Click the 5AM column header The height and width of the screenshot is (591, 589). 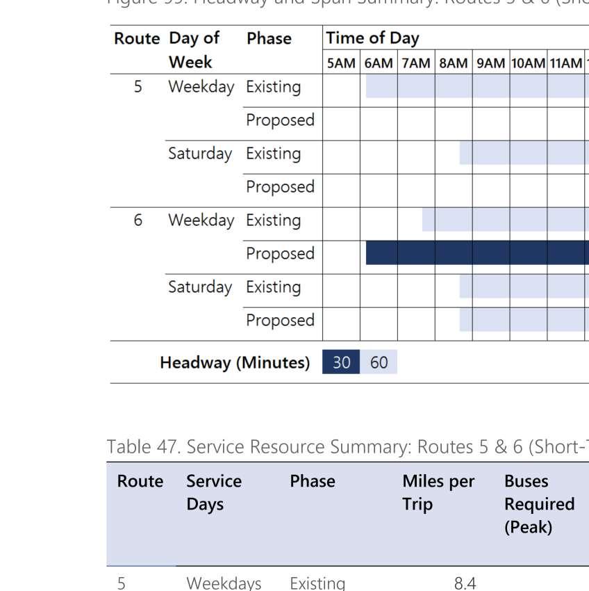pos(341,63)
